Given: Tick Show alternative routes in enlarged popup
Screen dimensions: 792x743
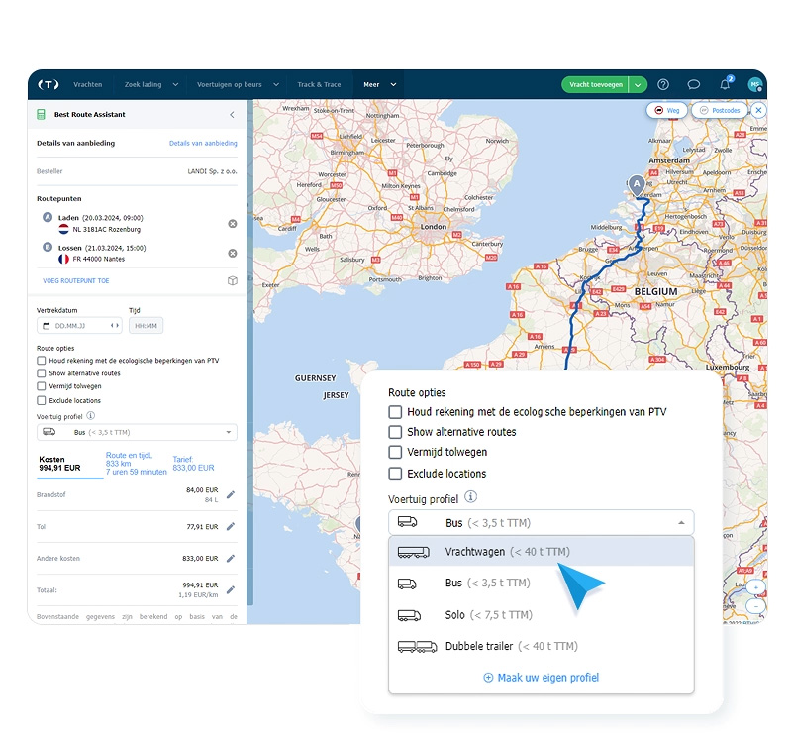Looking at the screenshot, I should click(395, 432).
